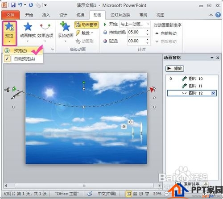The width and height of the screenshot is (223, 199).
Task: Open the 动画窗格 pane options arrow
Action: 212,58
